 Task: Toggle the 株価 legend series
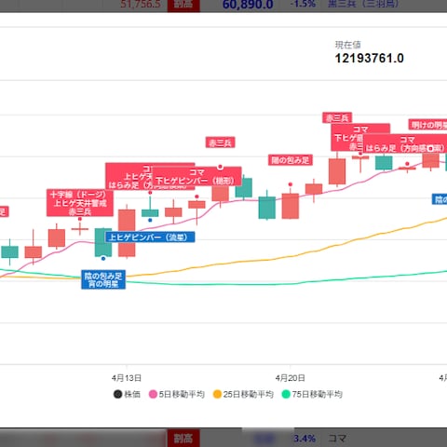click(x=127, y=394)
